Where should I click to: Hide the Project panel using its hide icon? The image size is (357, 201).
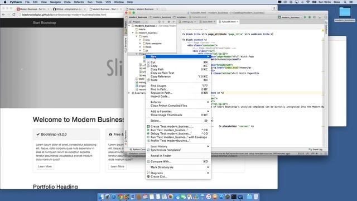pyautogui.click(x=173, y=22)
